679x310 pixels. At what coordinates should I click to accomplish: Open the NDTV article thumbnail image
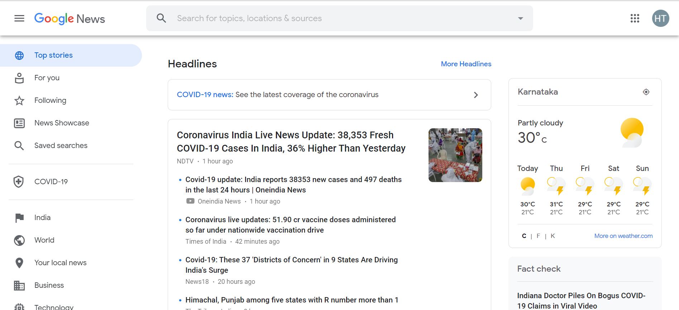(x=455, y=155)
